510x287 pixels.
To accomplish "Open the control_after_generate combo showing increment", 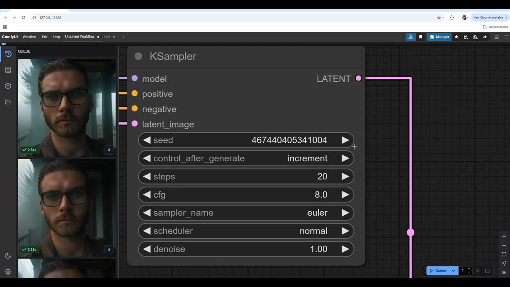I will point(246,158).
